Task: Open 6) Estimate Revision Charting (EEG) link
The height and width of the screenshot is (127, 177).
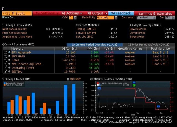Action: click(111, 79)
